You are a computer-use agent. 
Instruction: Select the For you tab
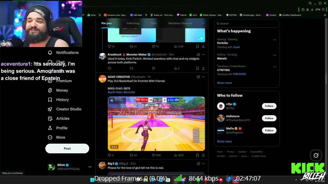(x=106, y=23)
